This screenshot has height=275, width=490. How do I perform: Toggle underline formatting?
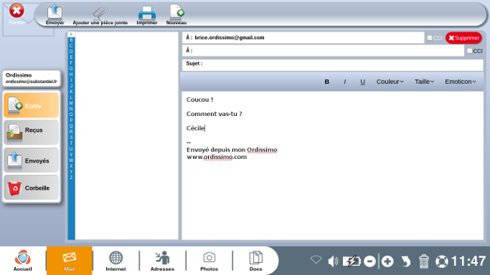[x=363, y=81]
